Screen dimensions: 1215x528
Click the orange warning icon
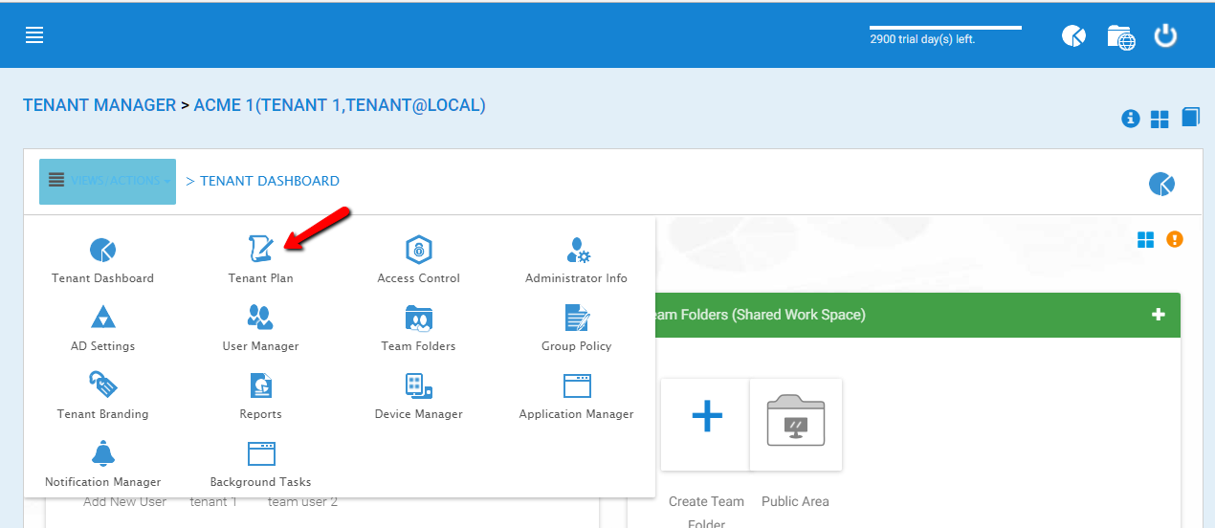click(x=1175, y=239)
